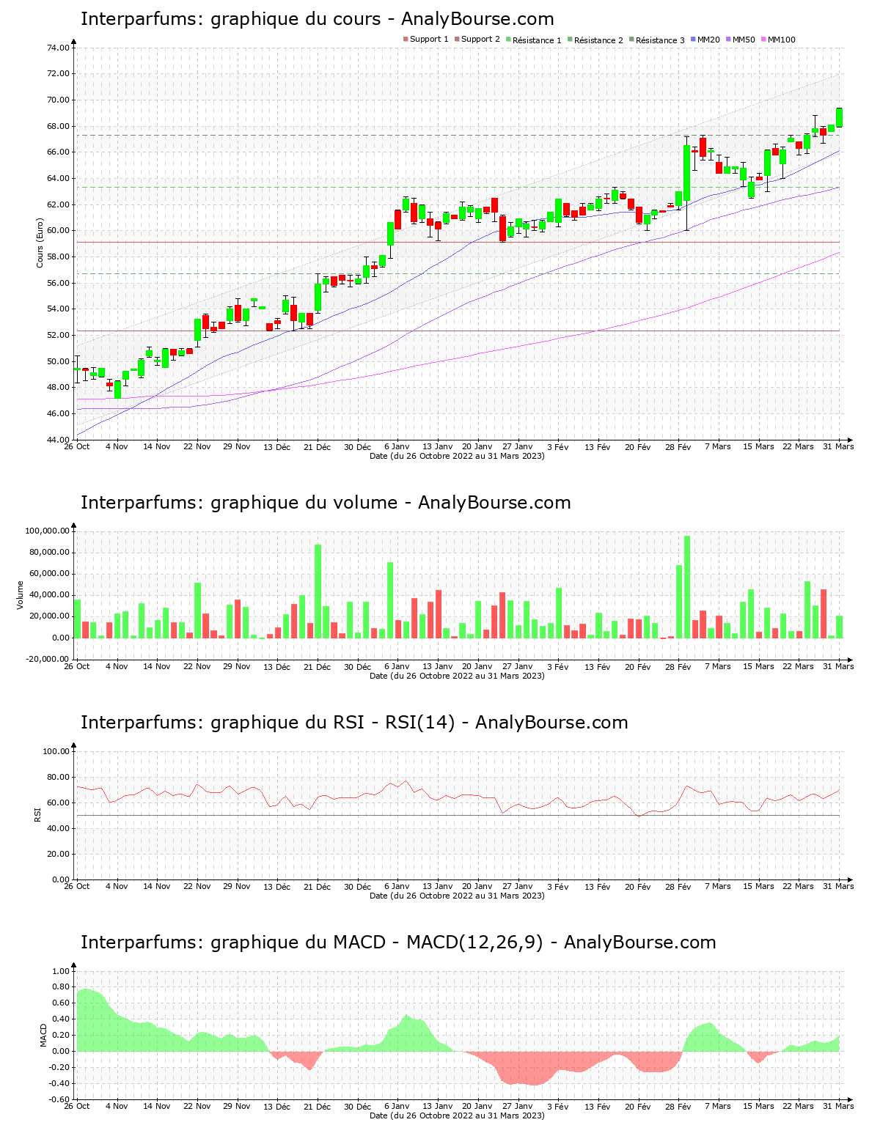Click the 'Cours (Euro)' axis label

point(40,243)
